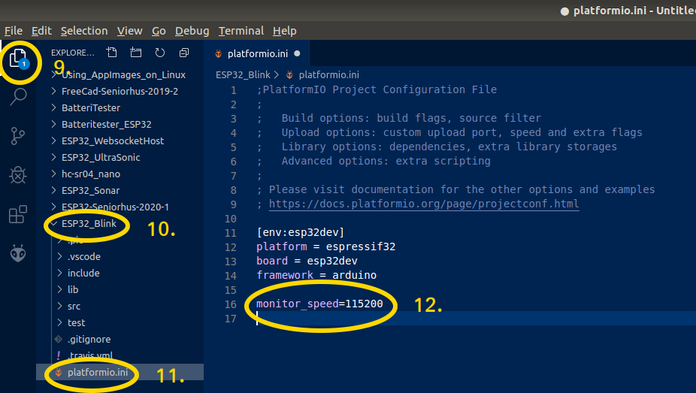Open the Explorer view in activity bar
The image size is (696, 393).
click(x=18, y=59)
